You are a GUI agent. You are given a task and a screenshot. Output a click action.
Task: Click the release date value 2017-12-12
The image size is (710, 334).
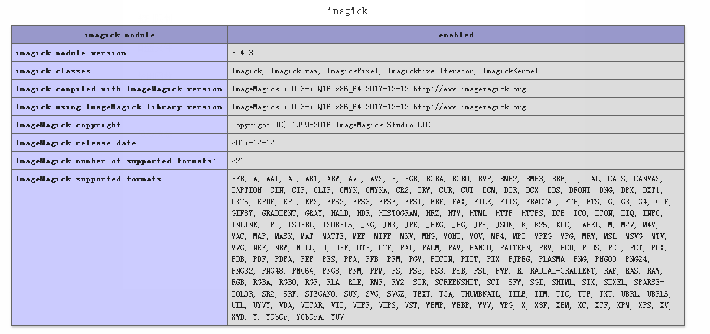tap(253, 143)
